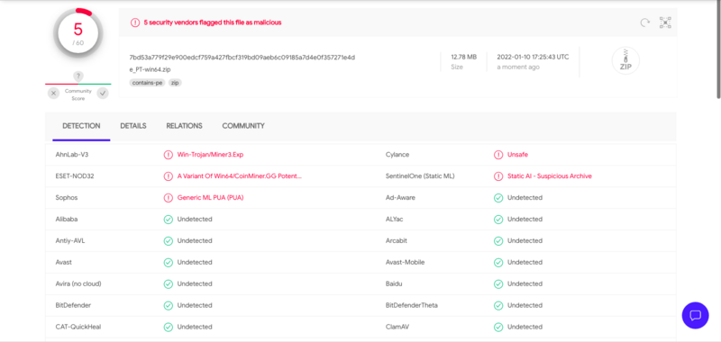Click the contains-pe tag

[147, 83]
